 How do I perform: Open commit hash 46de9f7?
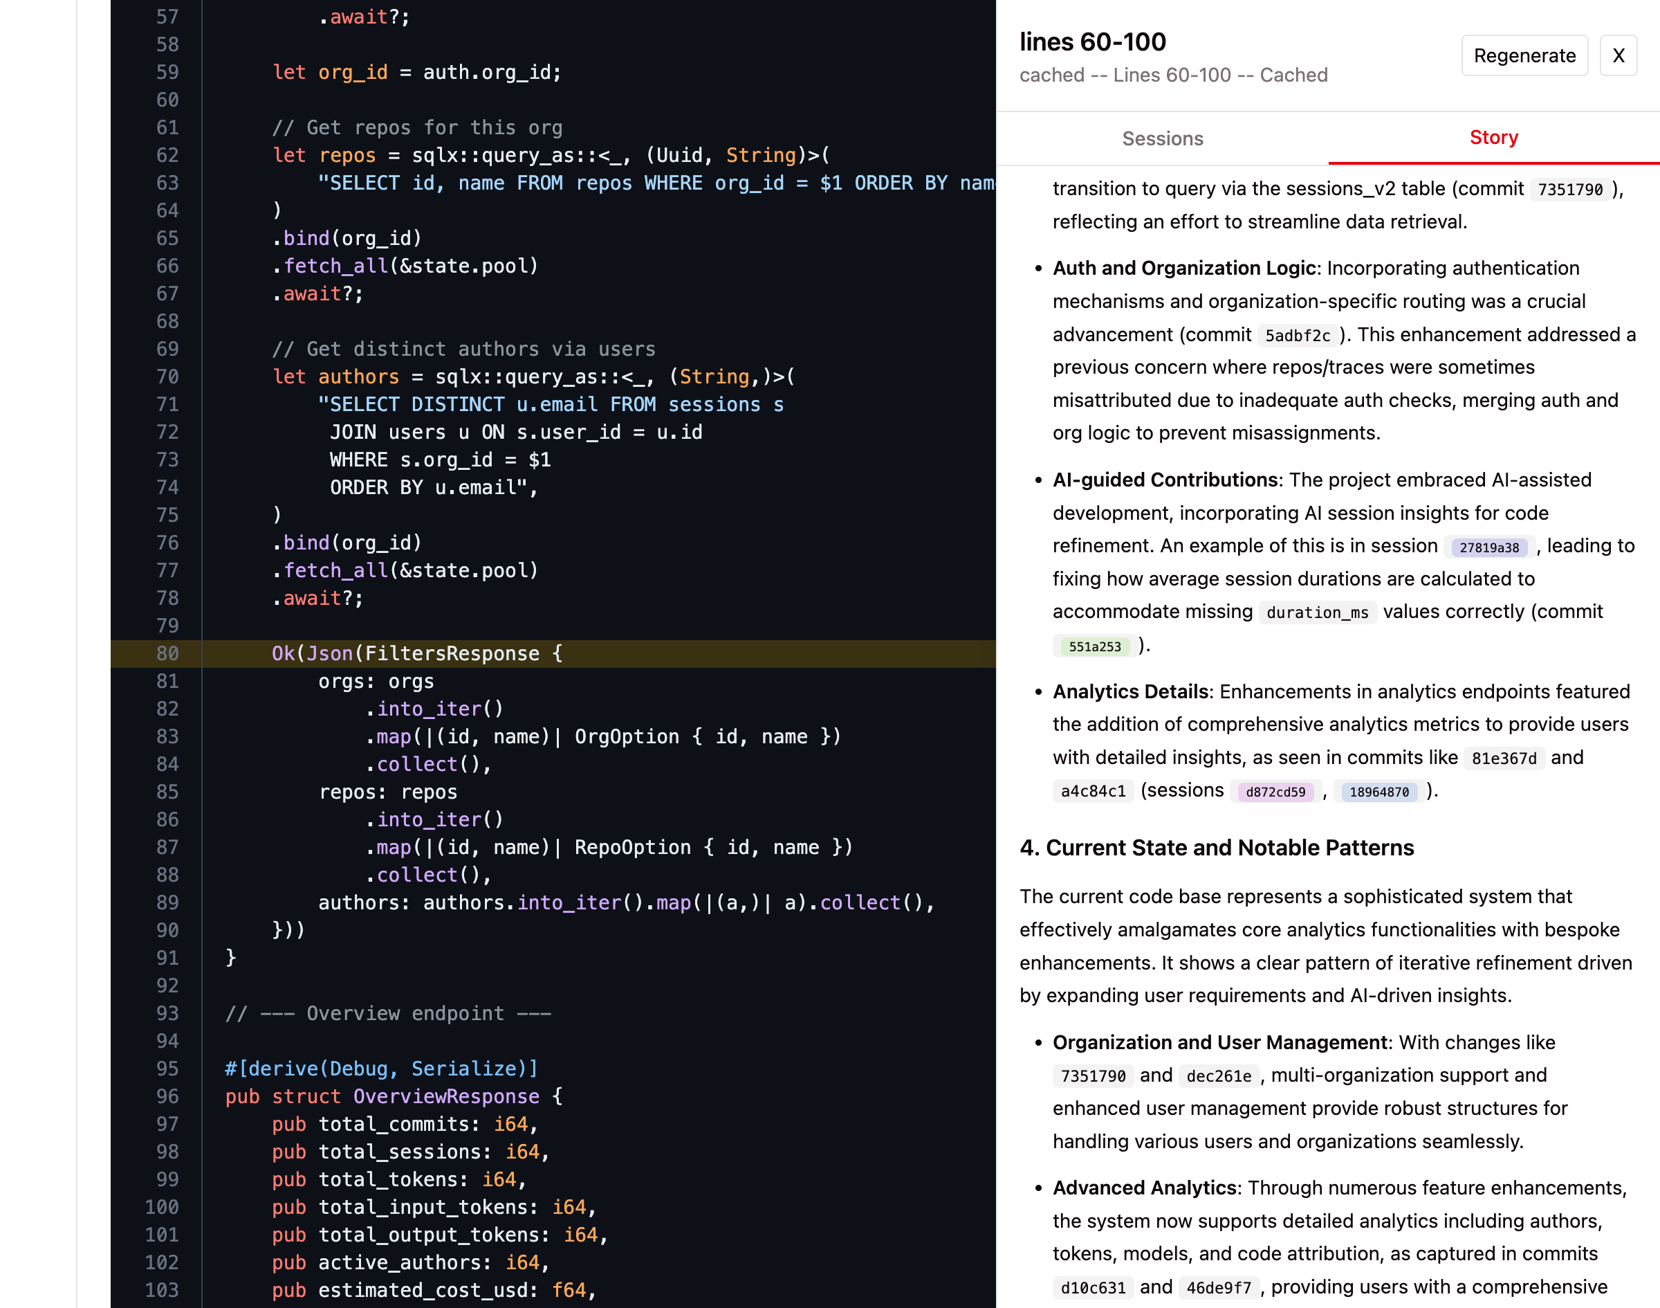tap(1219, 1287)
